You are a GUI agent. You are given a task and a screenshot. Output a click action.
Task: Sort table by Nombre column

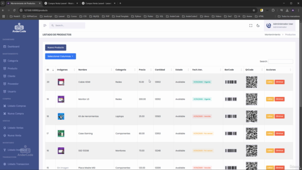[95, 70]
